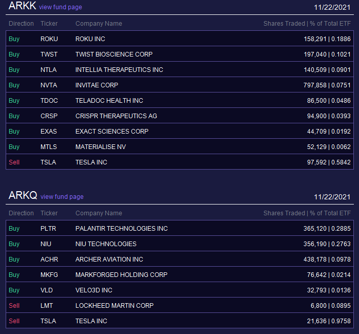
Task: Click Sell direction in ARKK TSLA row
Action: point(14,162)
